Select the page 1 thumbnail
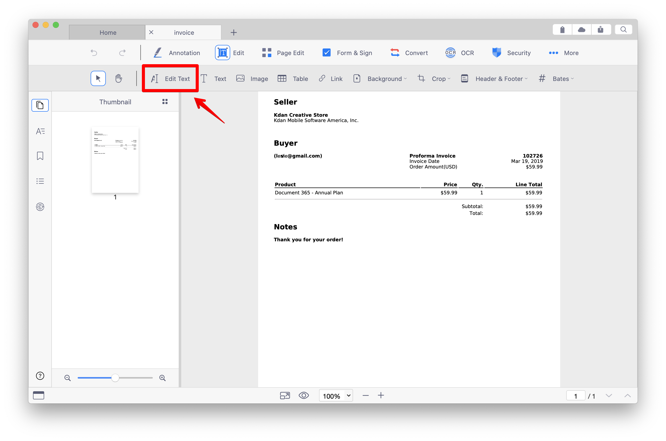Viewport: 666px width, 441px height. point(115,160)
